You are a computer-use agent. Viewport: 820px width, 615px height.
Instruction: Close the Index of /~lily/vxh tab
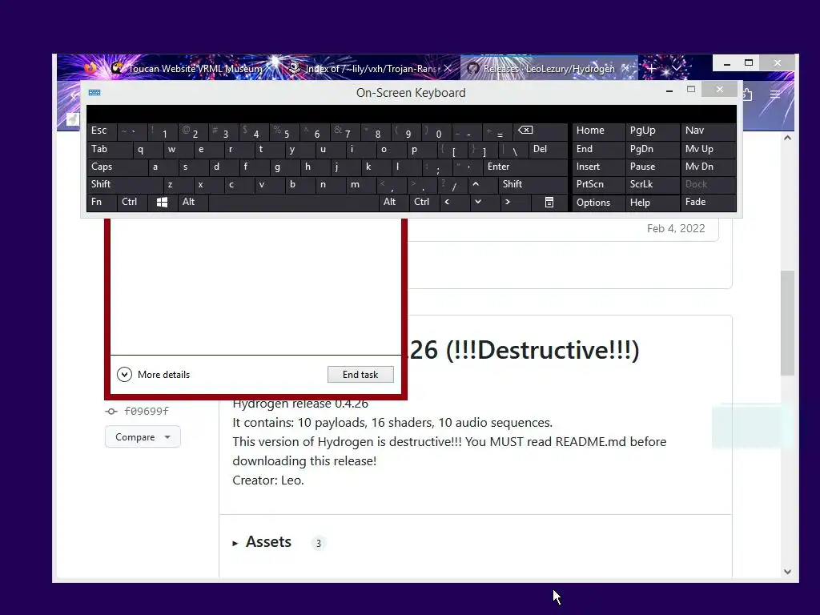coord(448,69)
